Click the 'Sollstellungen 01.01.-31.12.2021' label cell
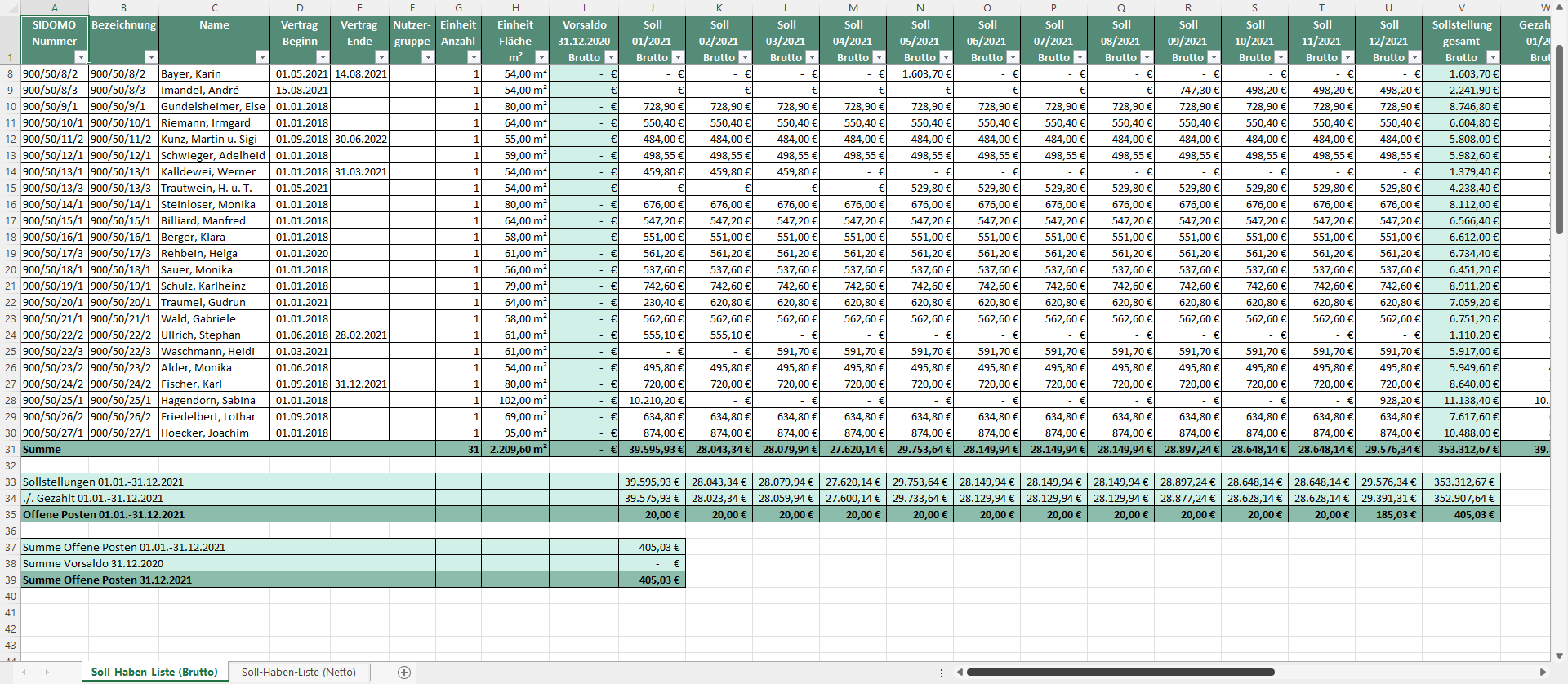Image resolution: width=1568 pixels, height=684 pixels. [228, 482]
